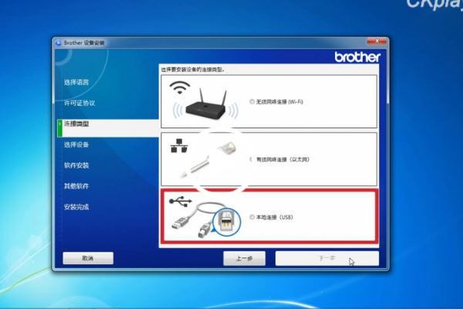Click the 许可证协议 step in sidebar

[x=79, y=103]
